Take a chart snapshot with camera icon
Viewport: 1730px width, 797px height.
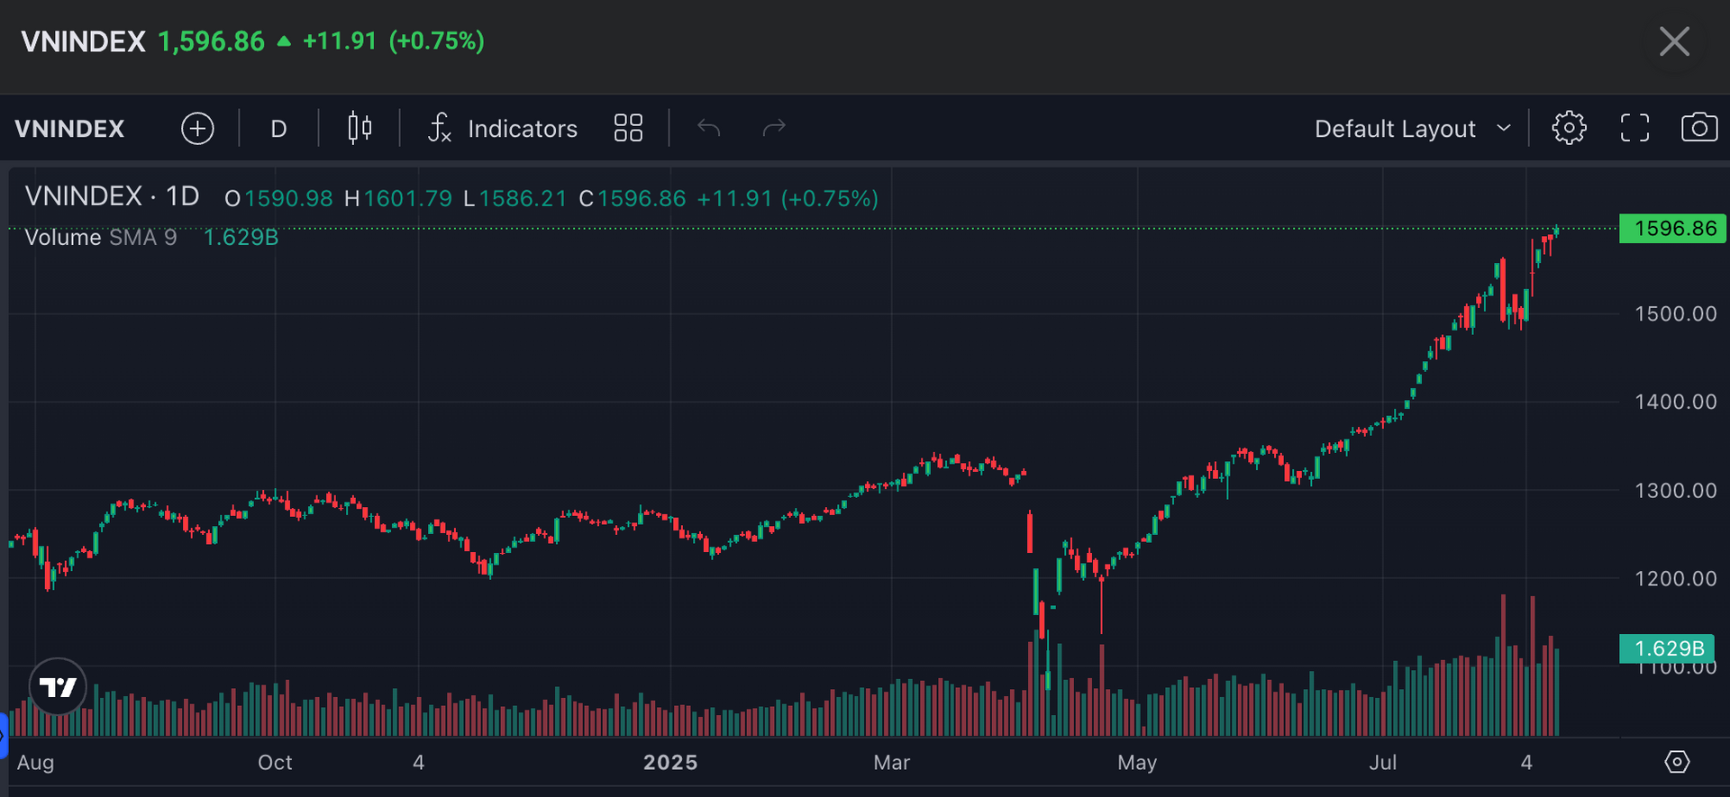(1699, 129)
